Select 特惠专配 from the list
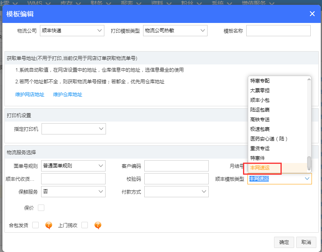This screenshot has height=252, width=322. 278,81
